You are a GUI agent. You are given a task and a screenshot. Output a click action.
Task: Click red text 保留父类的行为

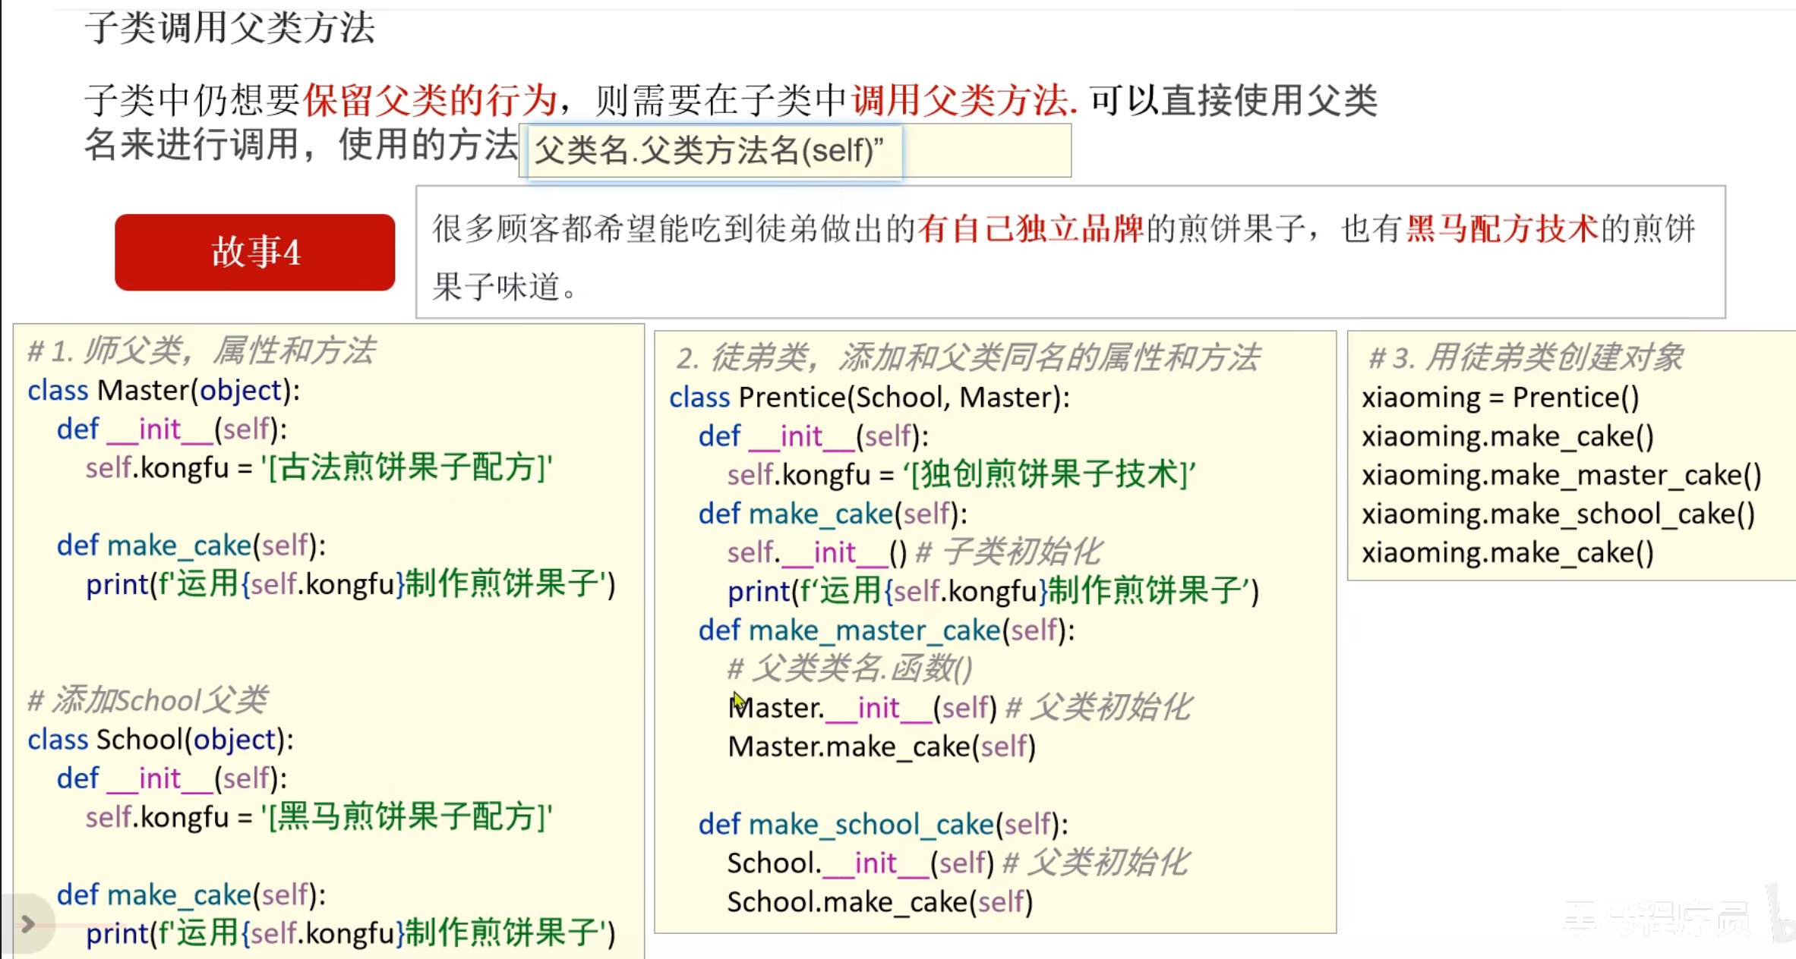(430, 100)
